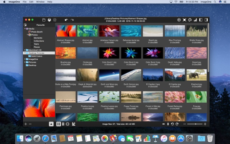The image size is (230, 144).
Task: Open App Store from the Dock
Action: [181, 139]
